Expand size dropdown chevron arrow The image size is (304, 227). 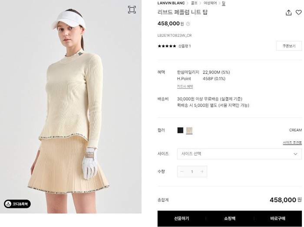295,154
